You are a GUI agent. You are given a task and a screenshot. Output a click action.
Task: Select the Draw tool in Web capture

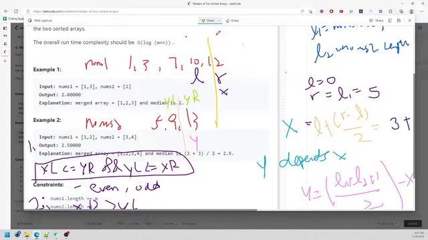(208, 21)
